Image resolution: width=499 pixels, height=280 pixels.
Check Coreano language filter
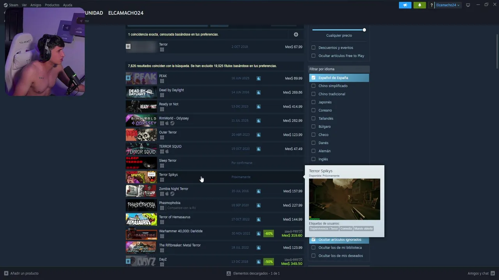pos(313,110)
